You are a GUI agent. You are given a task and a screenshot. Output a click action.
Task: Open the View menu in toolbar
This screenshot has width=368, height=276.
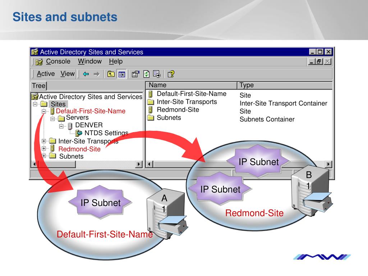(x=67, y=74)
